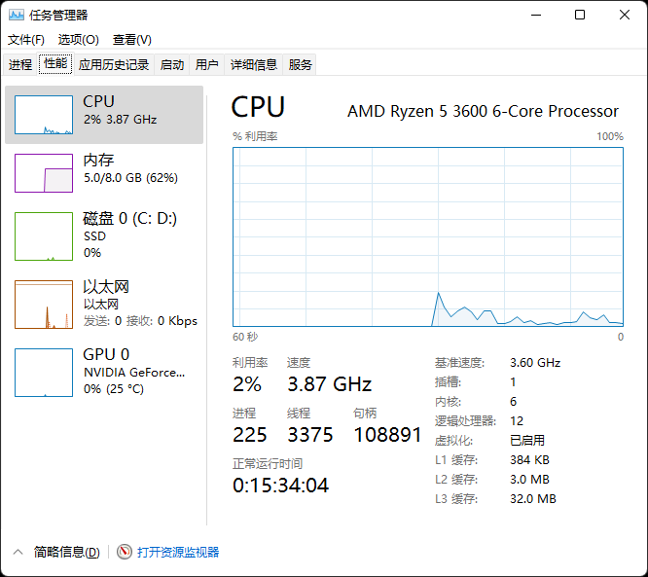Select the 以太网 Ethernet graph item

click(43, 304)
